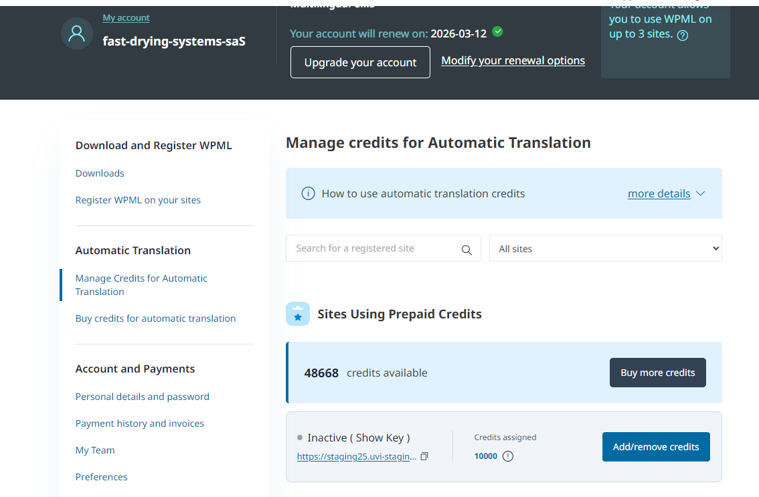Viewport: 759px width, 497px height.
Task: Click the Prepaid Credits star icon
Action: click(x=298, y=314)
